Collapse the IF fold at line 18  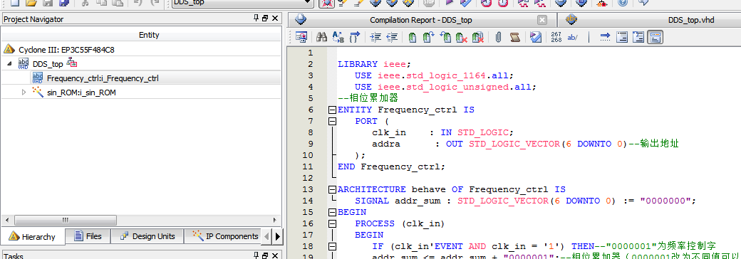coord(332,246)
